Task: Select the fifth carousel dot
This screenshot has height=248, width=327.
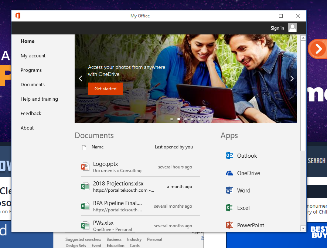Action: (200, 119)
